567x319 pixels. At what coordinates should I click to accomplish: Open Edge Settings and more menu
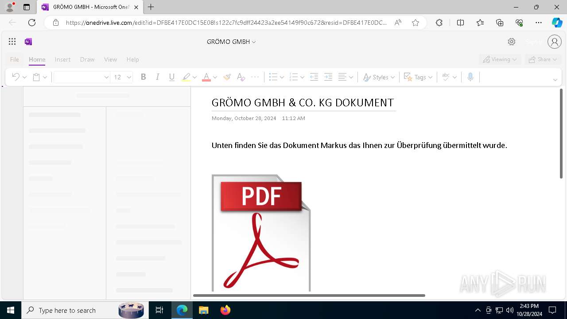pos(539,23)
